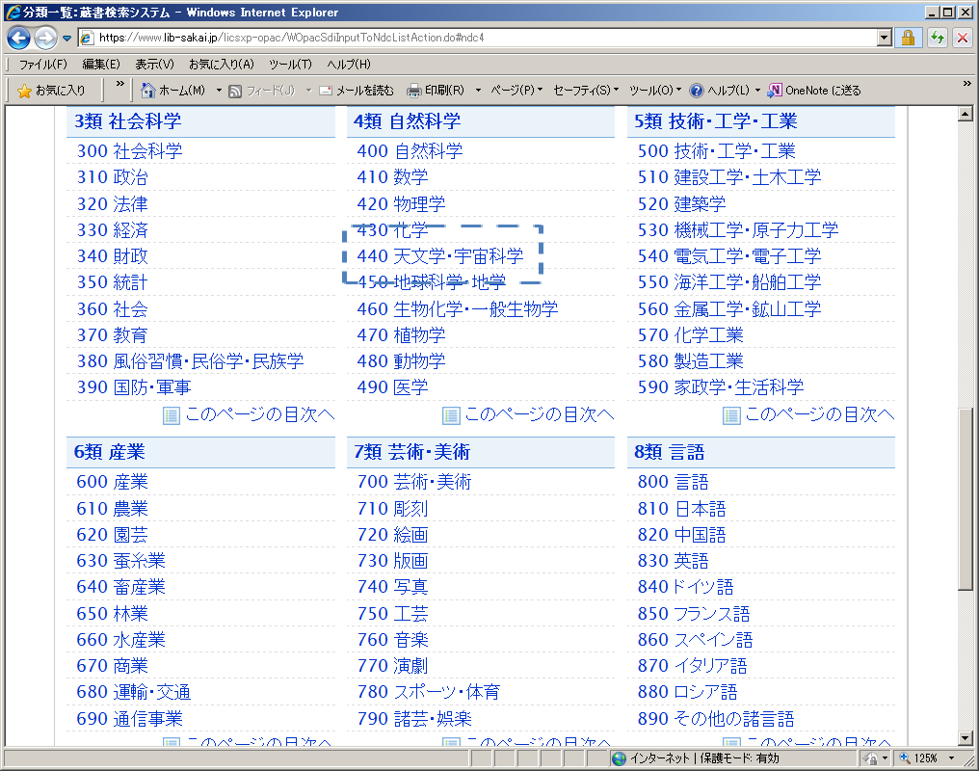Open the 490 医学 category link
The image size is (979, 771).
tap(393, 387)
